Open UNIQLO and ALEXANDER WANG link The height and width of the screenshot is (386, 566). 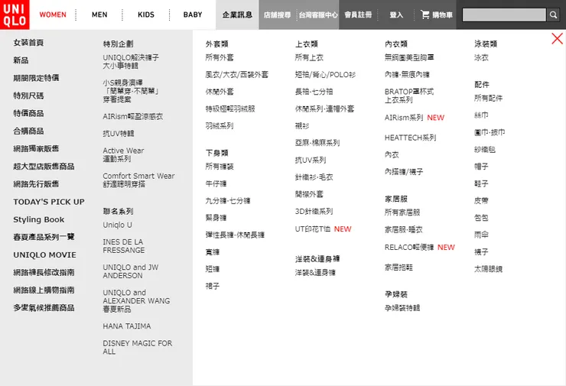tap(136, 300)
